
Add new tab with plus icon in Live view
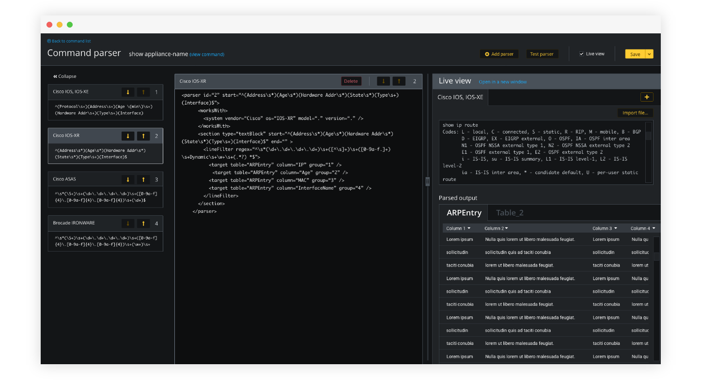click(647, 97)
